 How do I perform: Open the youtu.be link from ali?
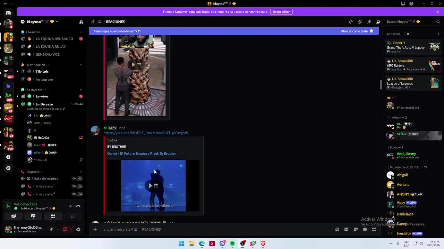(x=146, y=133)
